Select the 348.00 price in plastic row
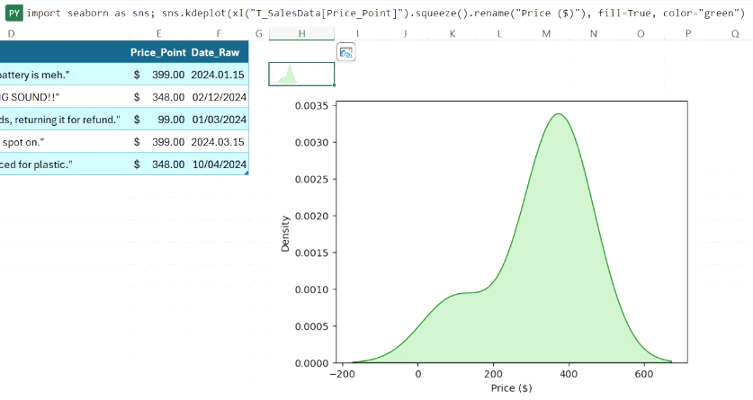753x400 pixels. 158,164
